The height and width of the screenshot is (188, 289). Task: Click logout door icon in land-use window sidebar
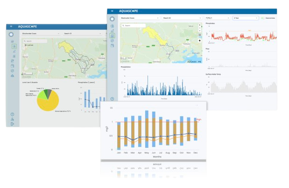click(x=12, y=124)
